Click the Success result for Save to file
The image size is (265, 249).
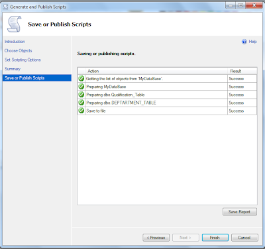[237, 111]
